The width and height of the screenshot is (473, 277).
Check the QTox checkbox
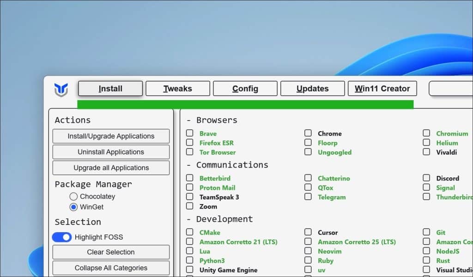point(308,187)
